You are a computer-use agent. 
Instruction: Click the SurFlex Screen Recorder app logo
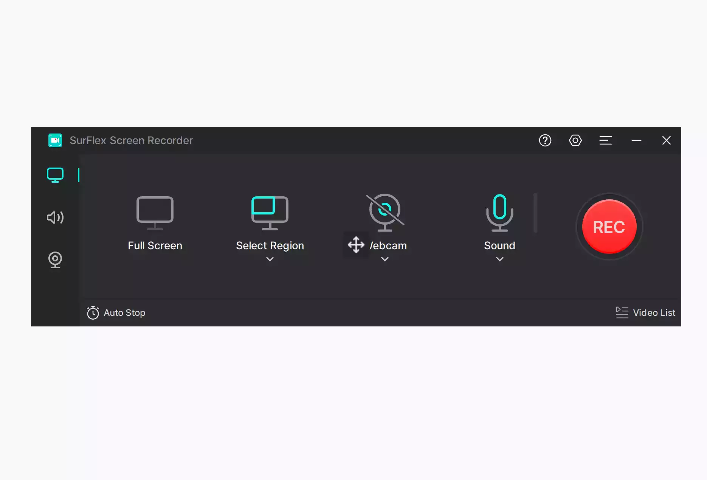click(x=55, y=140)
